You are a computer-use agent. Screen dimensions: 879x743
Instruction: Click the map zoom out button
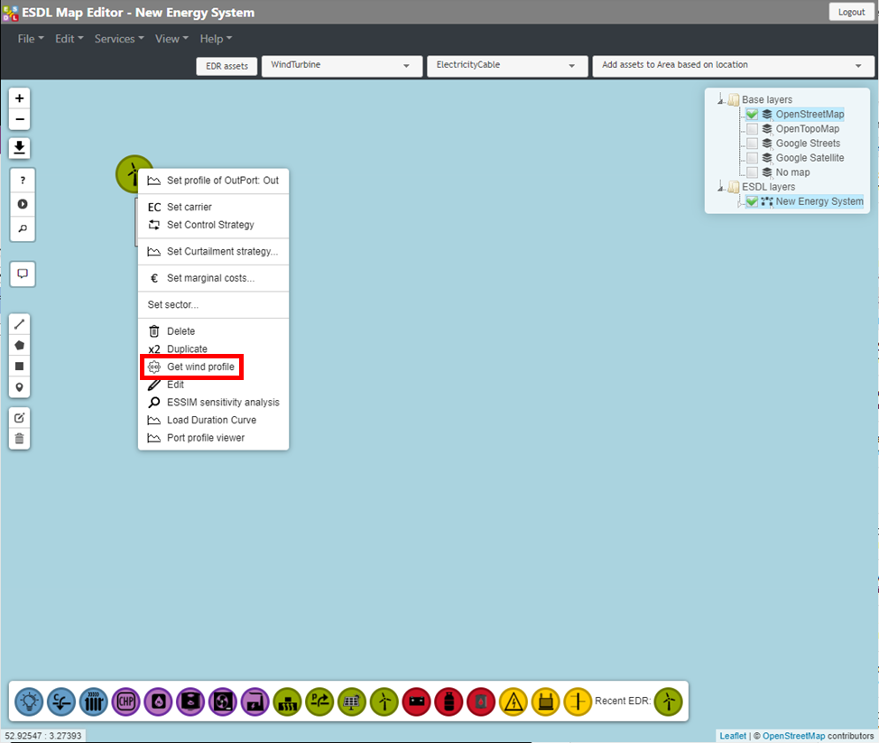20,120
